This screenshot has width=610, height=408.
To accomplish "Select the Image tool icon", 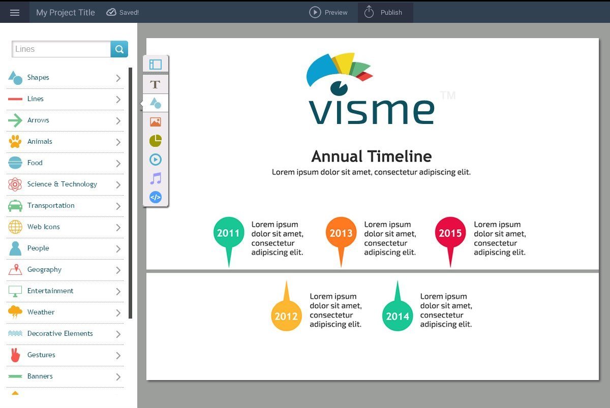I will point(156,122).
